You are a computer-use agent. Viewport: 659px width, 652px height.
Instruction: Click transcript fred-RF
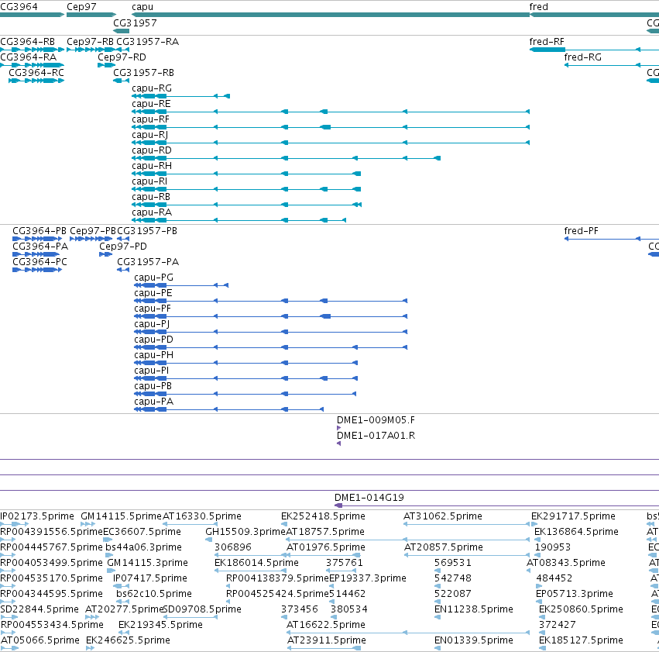coord(547,42)
